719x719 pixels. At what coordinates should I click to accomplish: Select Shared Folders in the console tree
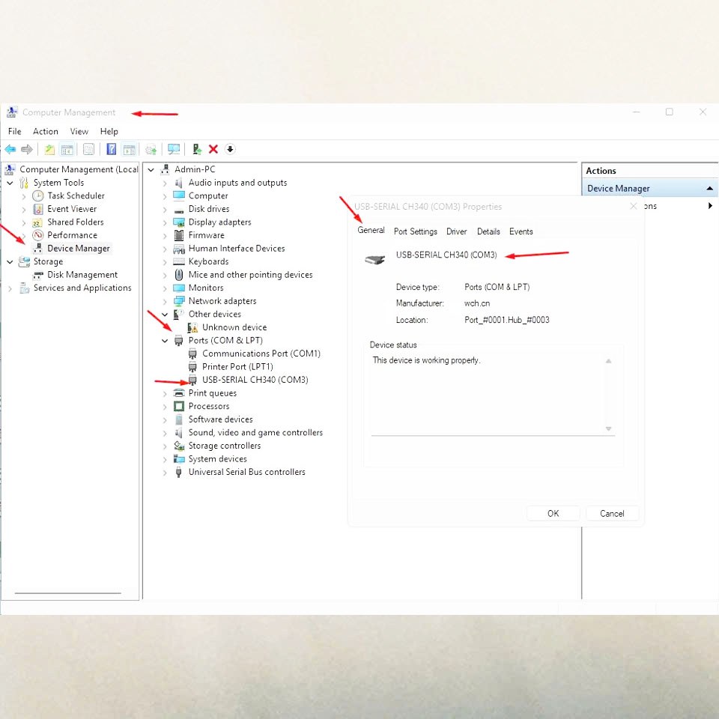(75, 222)
